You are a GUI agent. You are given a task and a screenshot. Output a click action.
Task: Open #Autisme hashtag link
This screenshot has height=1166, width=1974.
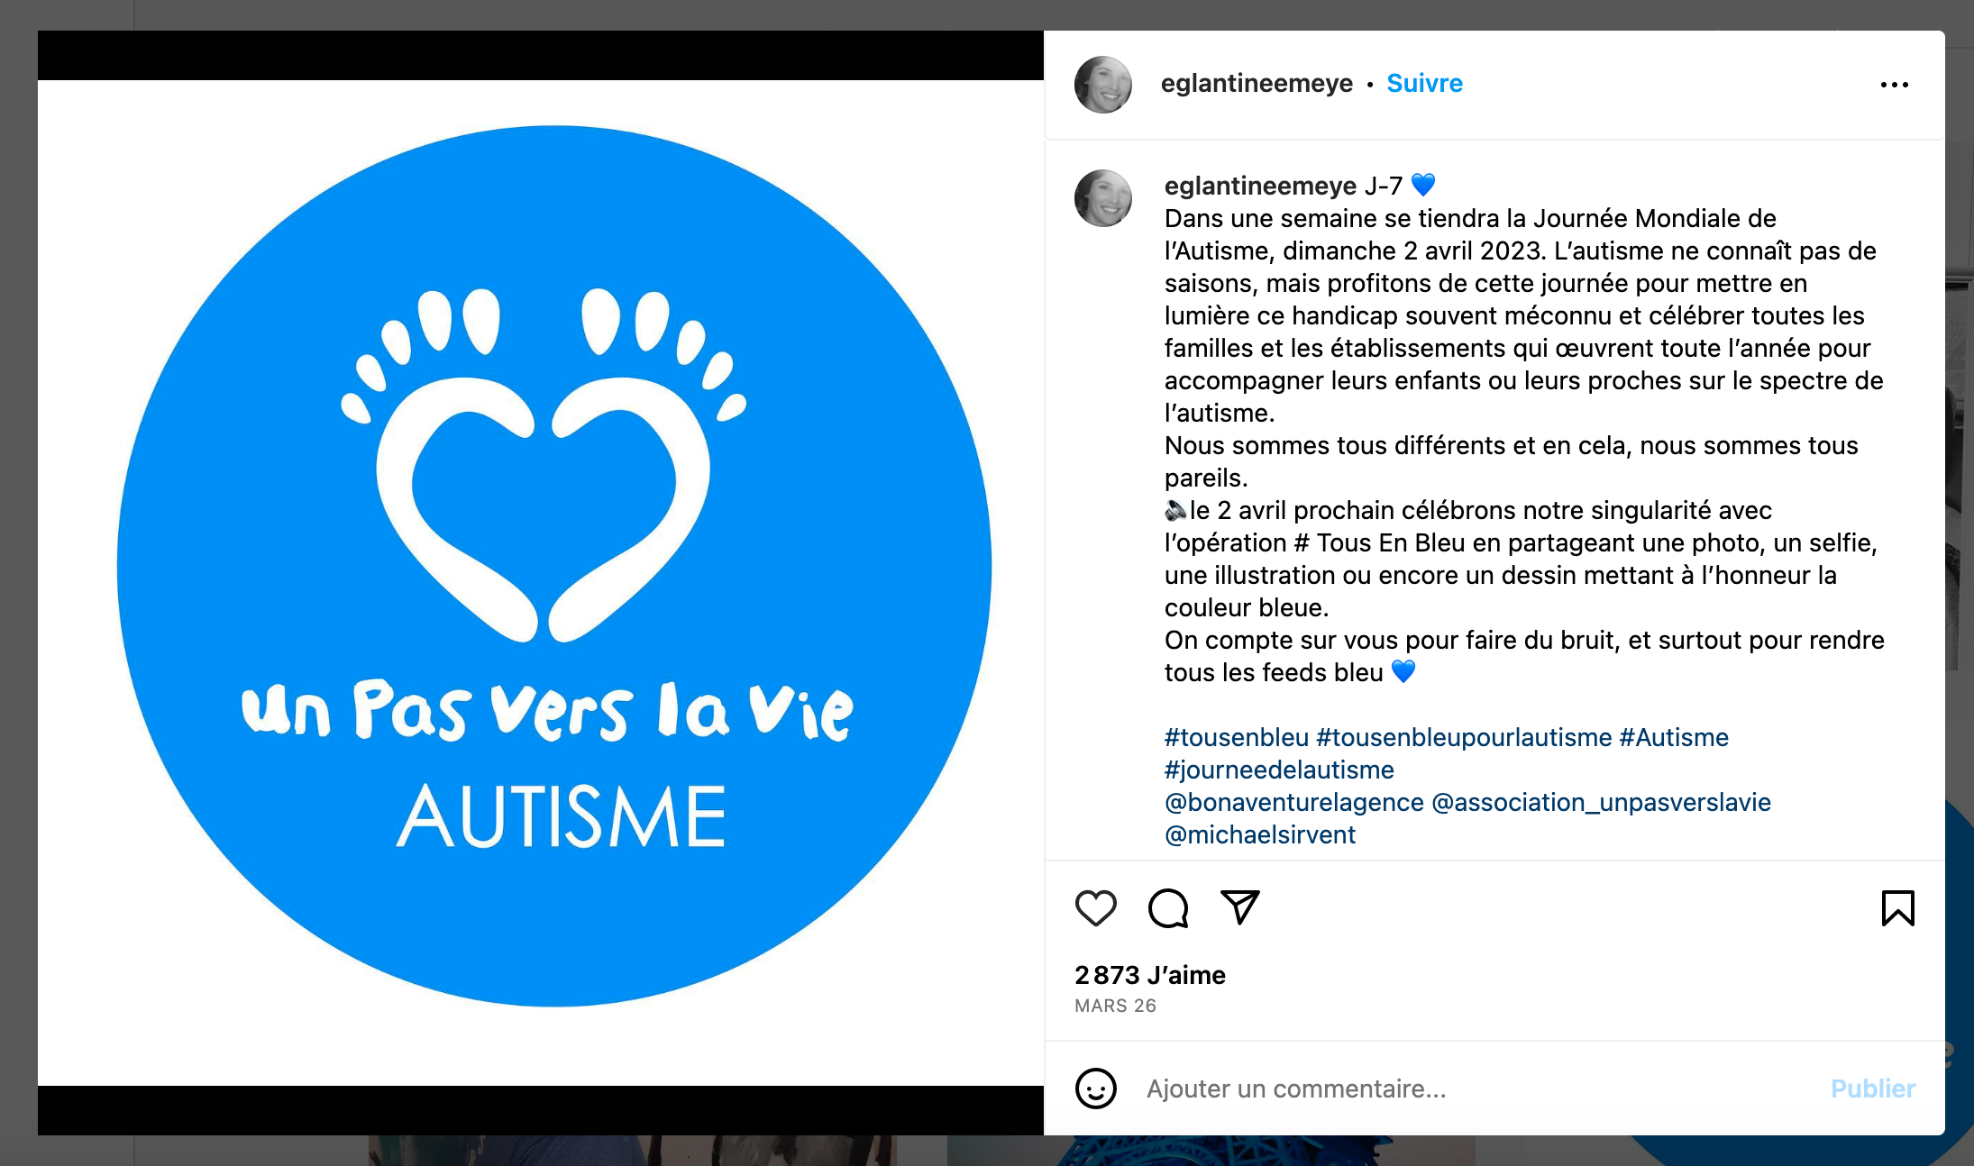pyautogui.click(x=1674, y=737)
